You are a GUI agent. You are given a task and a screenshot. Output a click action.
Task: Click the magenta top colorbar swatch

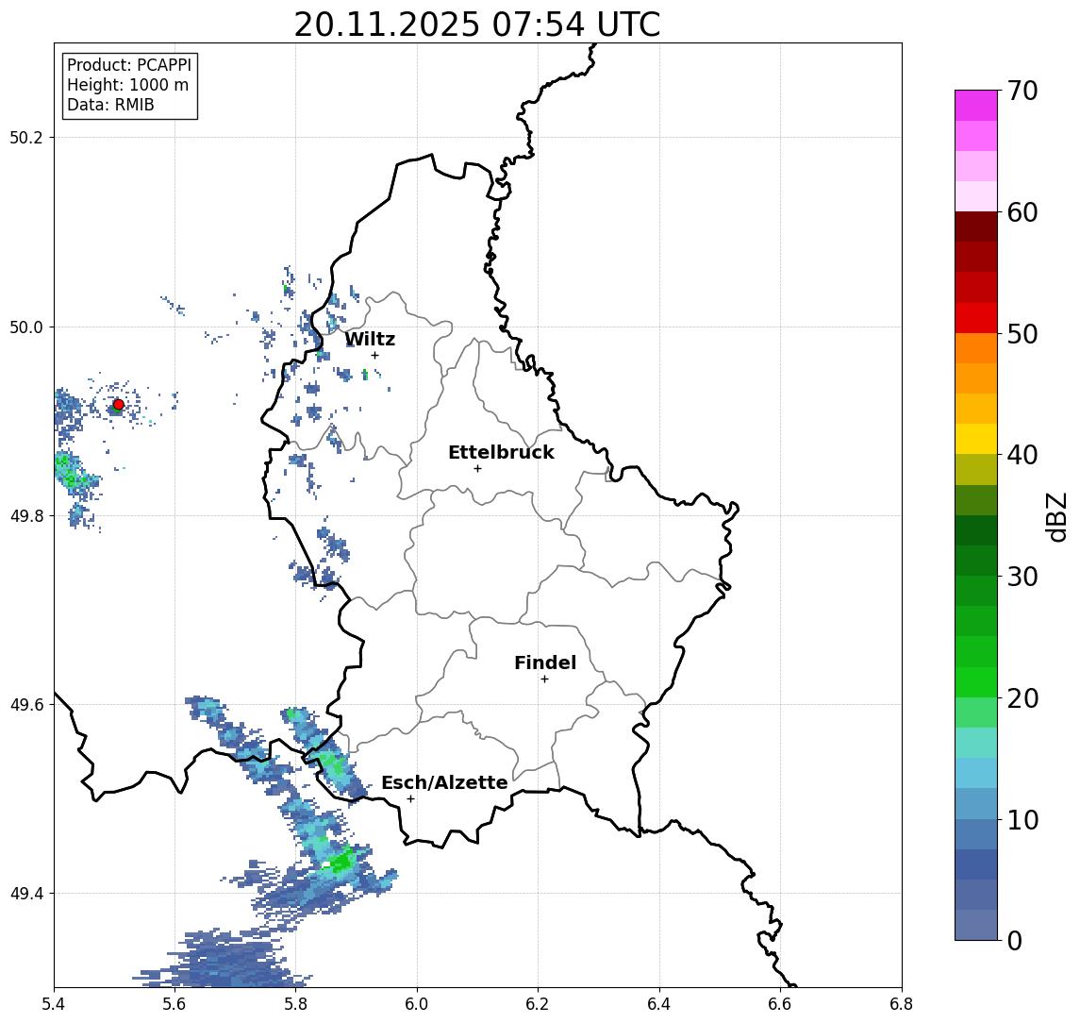point(976,106)
